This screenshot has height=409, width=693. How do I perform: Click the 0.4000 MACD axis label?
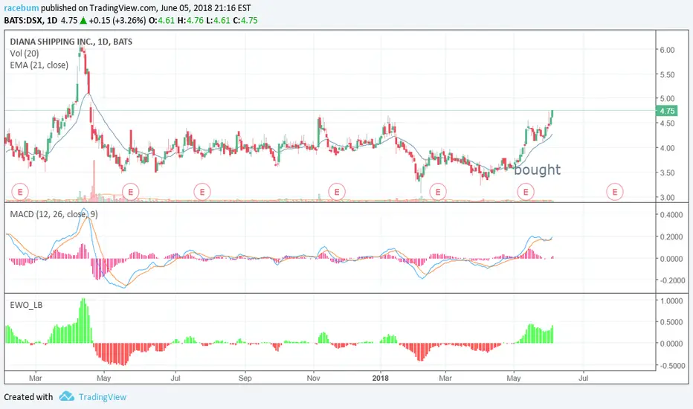(x=671, y=215)
